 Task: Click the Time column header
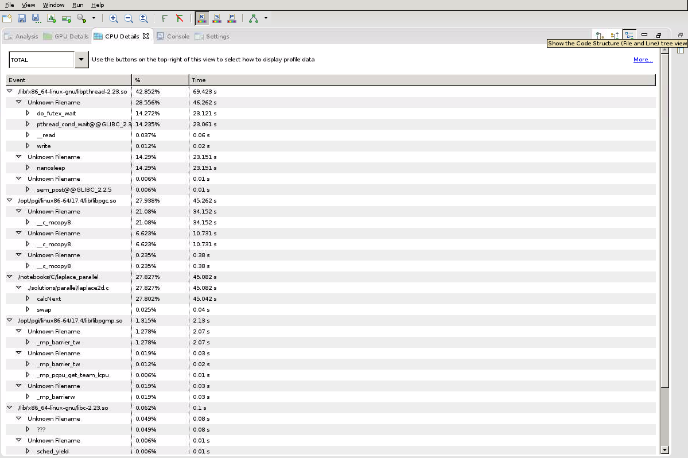pos(199,80)
